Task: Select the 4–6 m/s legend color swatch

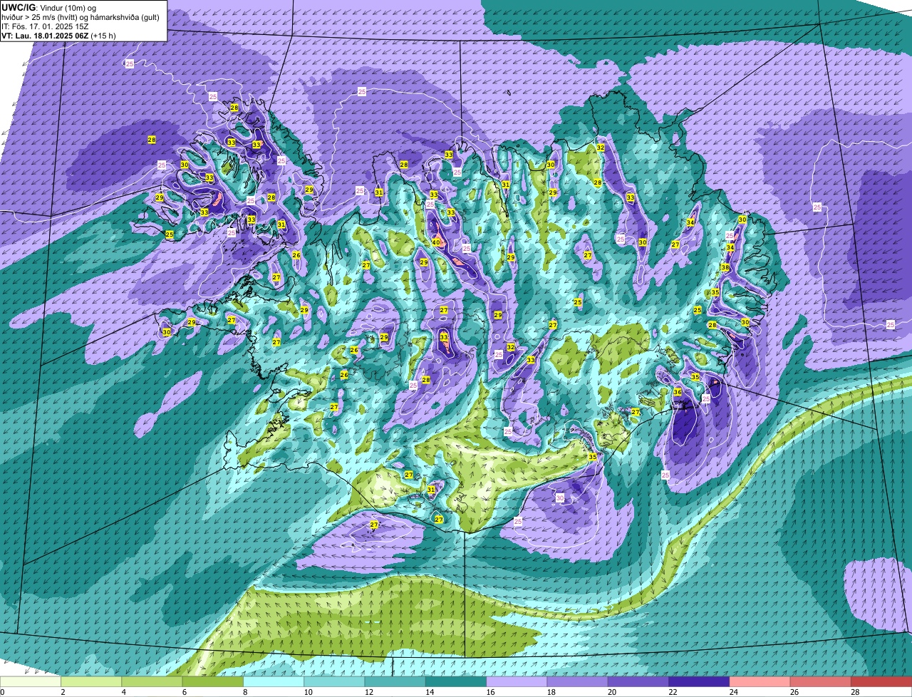Action: coord(152,681)
